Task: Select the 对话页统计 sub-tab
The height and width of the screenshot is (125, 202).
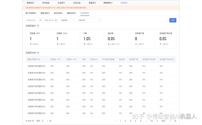Action: 85,13
